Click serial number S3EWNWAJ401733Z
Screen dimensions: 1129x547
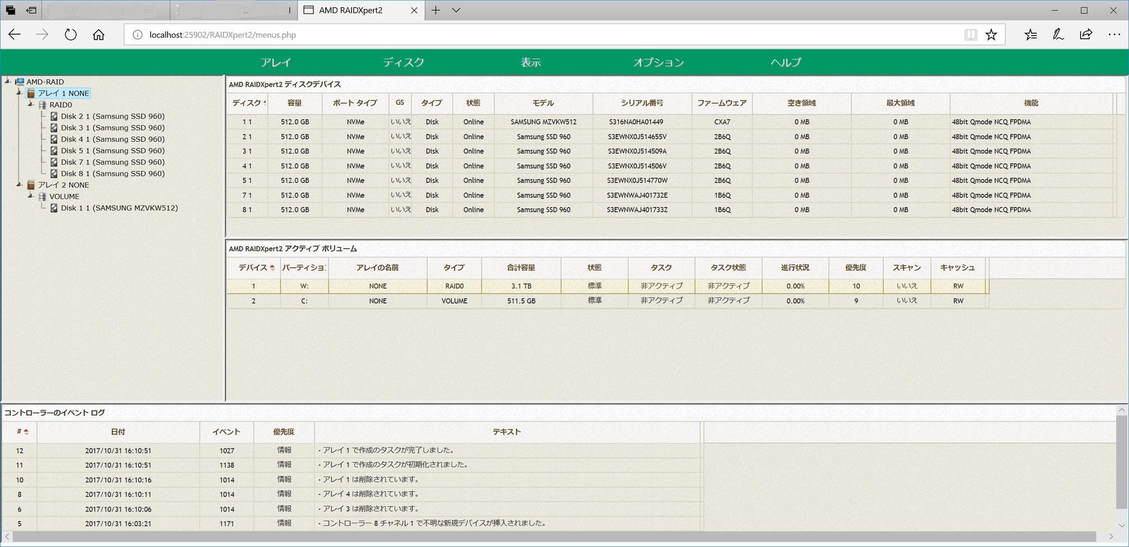pos(637,210)
